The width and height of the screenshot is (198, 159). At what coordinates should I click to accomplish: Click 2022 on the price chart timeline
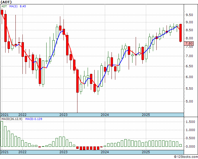click(x=22, y=115)
